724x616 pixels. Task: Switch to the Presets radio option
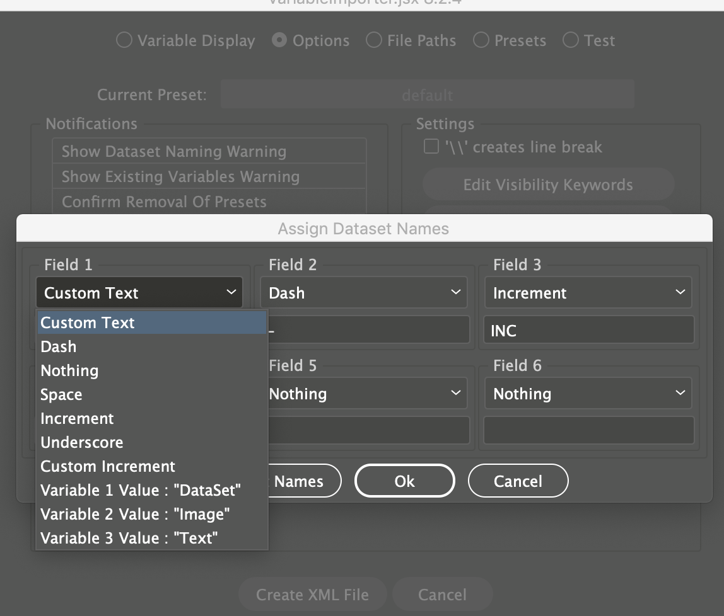[481, 40]
